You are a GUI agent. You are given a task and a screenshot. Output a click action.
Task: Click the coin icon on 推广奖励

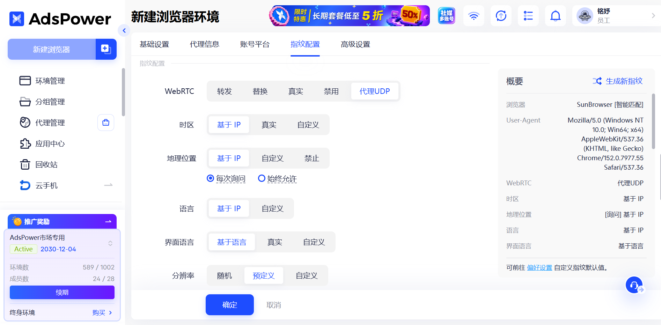pyautogui.click(x=17, y=221)
